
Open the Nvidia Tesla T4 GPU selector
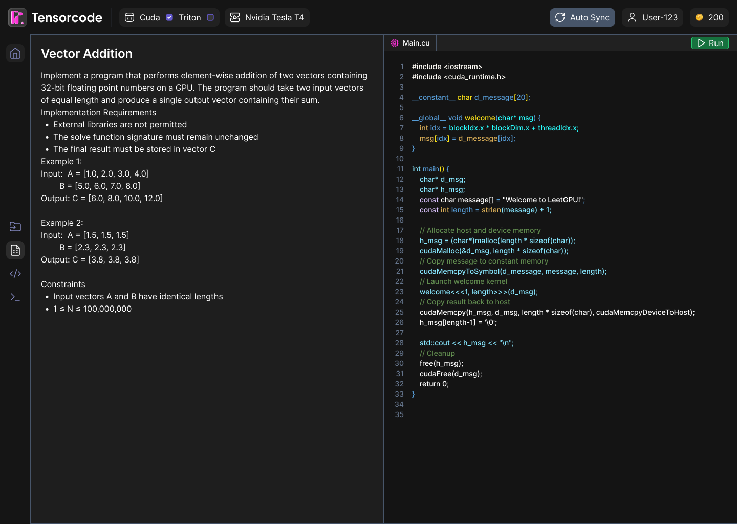(x=267, y=17)
